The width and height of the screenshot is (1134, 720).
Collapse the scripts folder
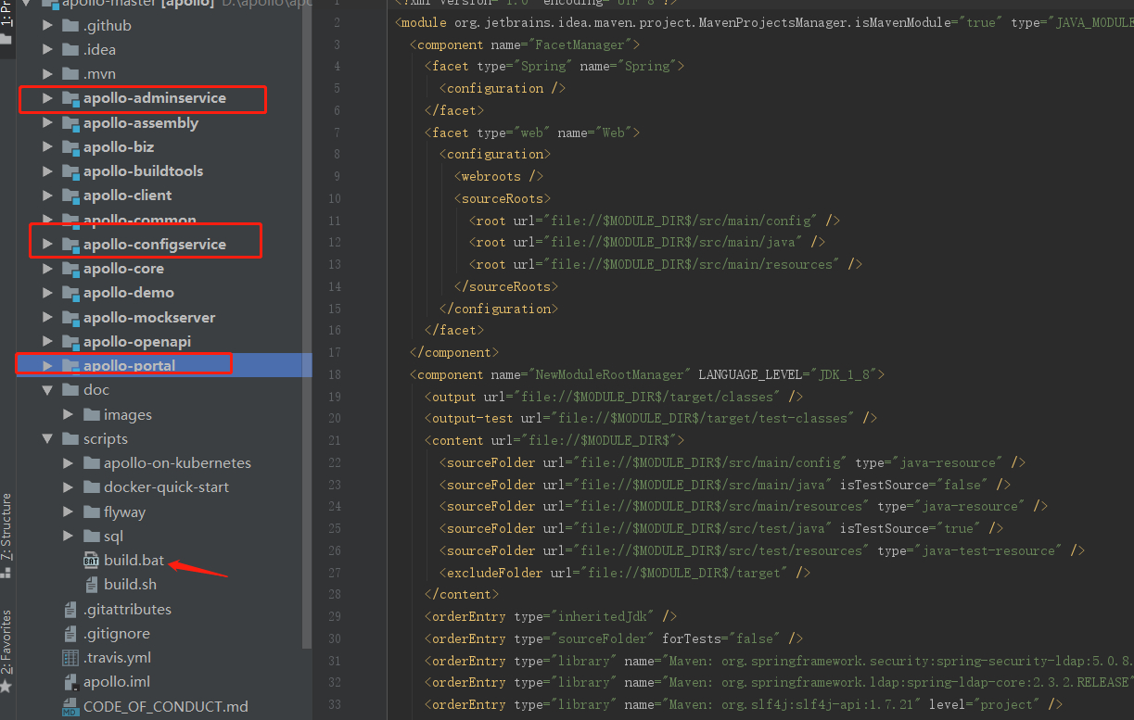[48, 439]
